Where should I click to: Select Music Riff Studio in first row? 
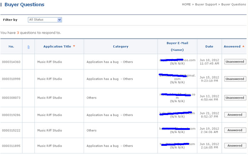click(x=50, y=62)
